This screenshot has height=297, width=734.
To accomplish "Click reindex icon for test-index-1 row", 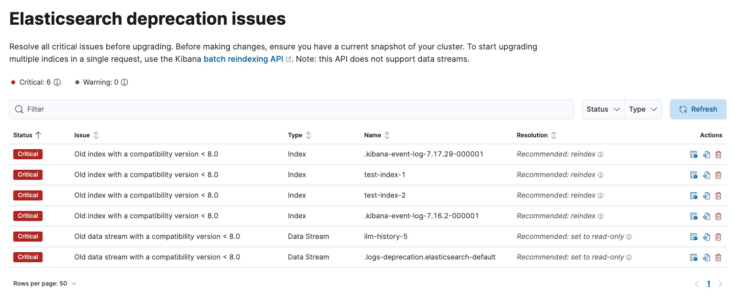I will point(694,175).
